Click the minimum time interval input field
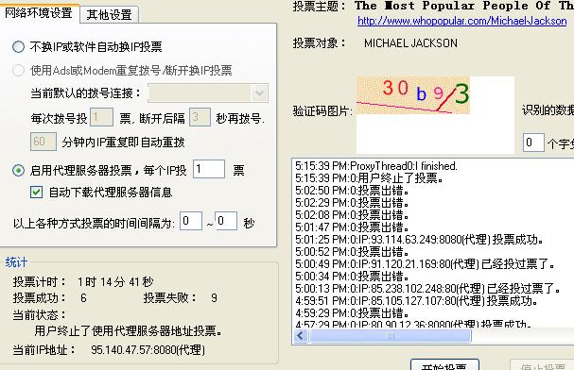Viewport: 574px width, 370px height. (x=191, y=221)
